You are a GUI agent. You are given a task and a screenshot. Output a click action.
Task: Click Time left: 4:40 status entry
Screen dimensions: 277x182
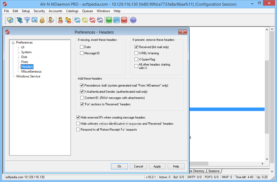244,177
